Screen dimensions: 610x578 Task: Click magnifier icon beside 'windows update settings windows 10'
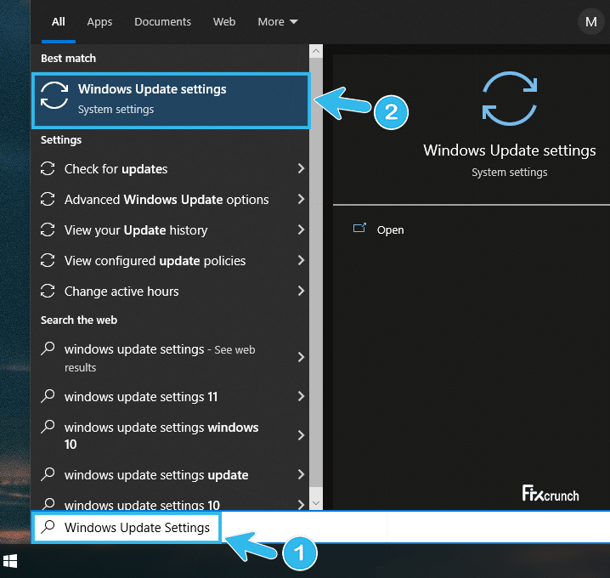pyautogui.click(x=48, y=427)
